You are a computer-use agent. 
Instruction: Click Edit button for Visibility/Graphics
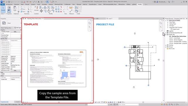[15, 32]
